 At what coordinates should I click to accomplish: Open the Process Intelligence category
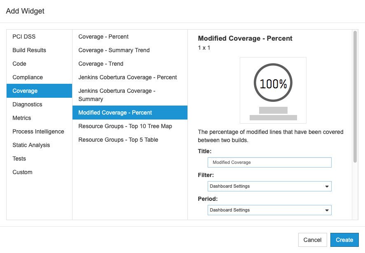click(39, 131)
